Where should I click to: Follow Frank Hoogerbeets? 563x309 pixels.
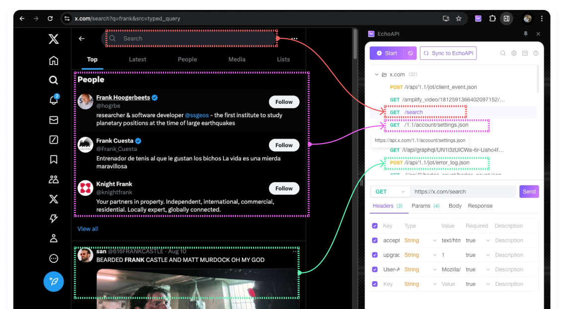[284, 102]
